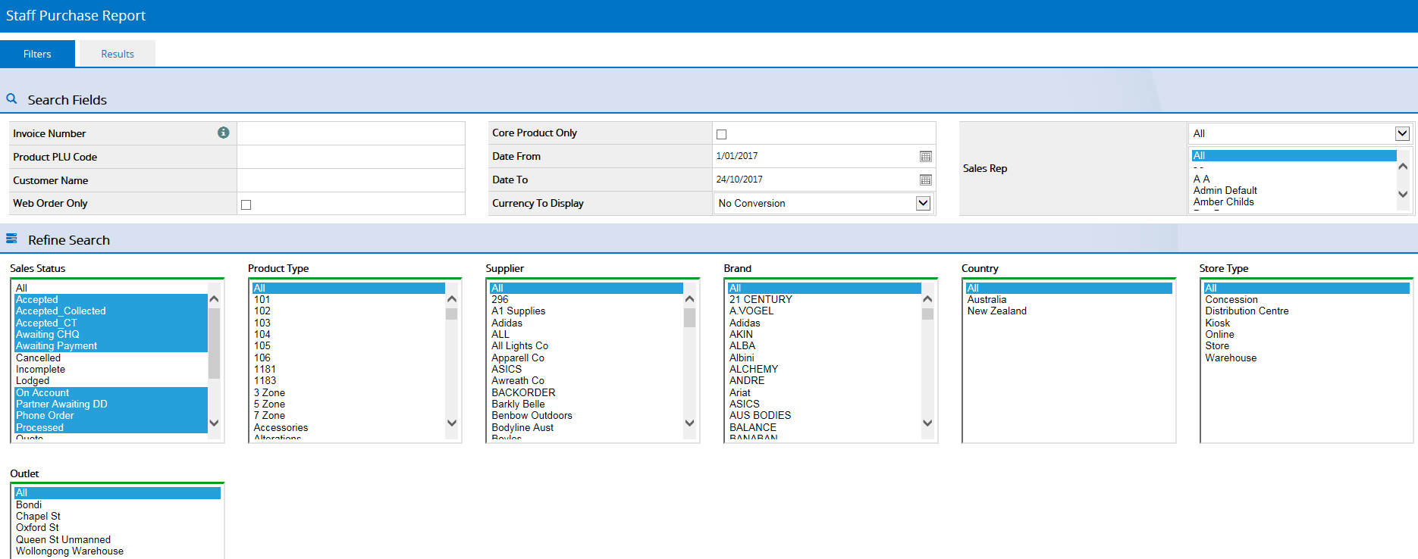Toggle the Core Product Only checkbox
The image size is (1418, 559).
click(721, 134)
